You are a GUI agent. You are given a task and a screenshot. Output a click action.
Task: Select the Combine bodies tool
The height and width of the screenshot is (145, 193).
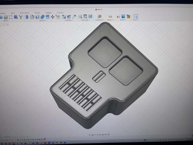coord(42,17)
